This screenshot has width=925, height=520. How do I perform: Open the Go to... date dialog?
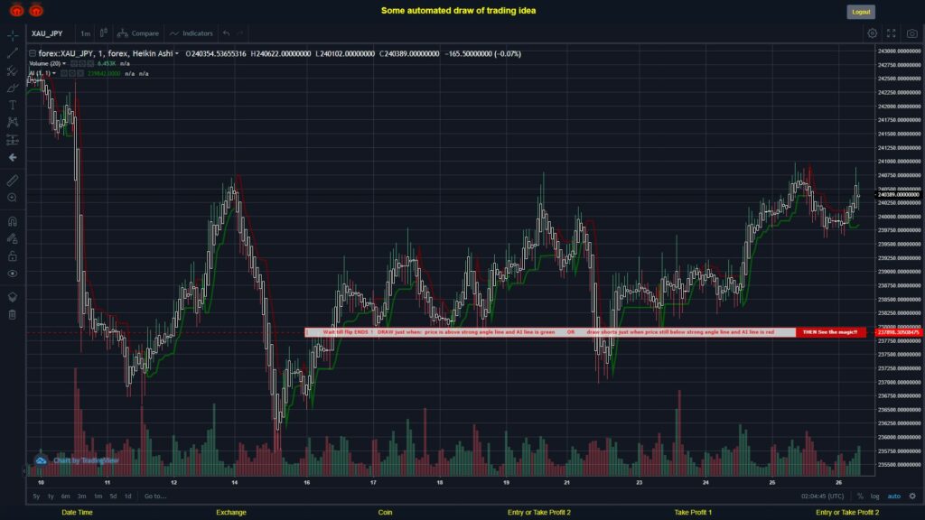coord(155,497)
